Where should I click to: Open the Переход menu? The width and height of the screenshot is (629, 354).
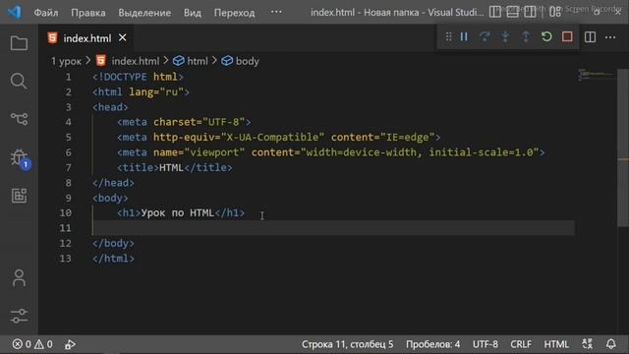point(234,13)
